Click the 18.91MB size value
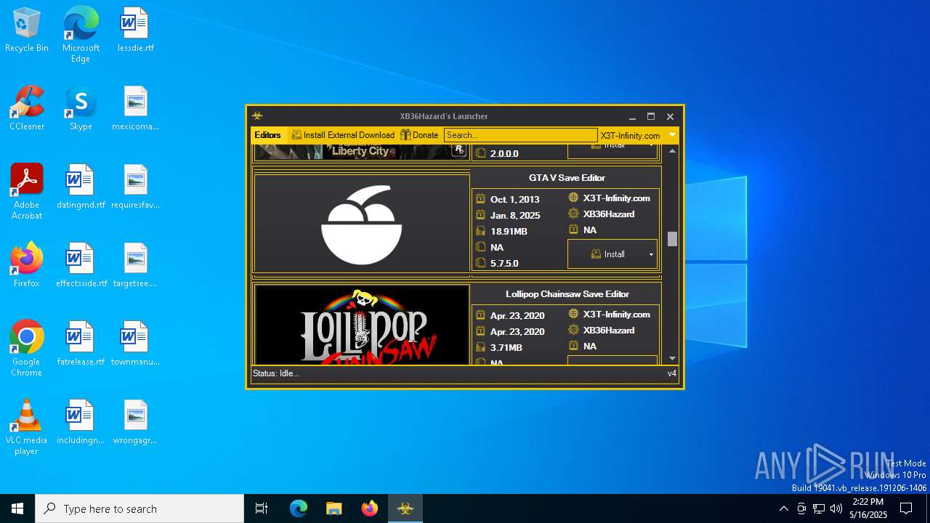 (509, 232)
